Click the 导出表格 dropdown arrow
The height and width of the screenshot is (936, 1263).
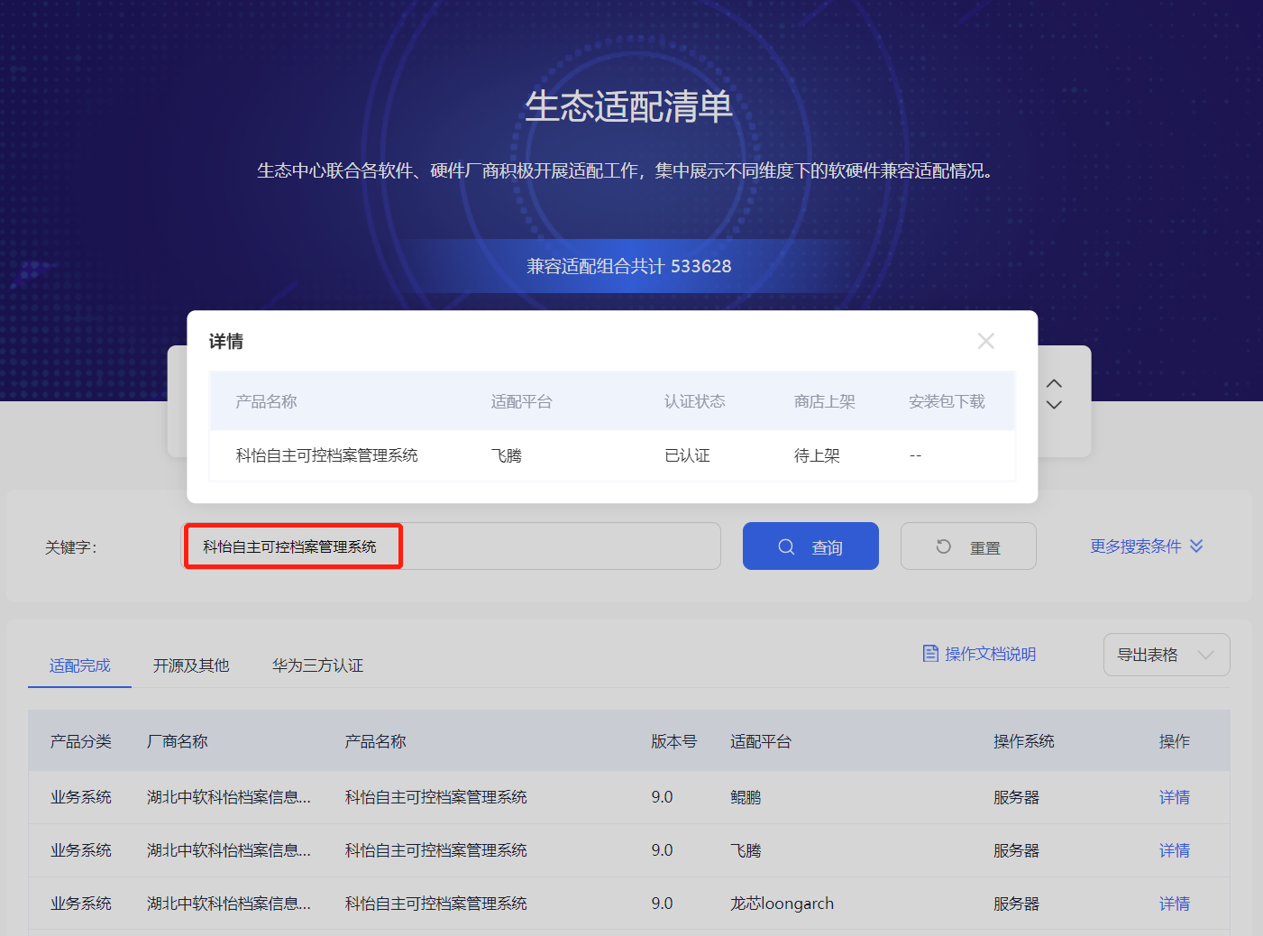1206,655
